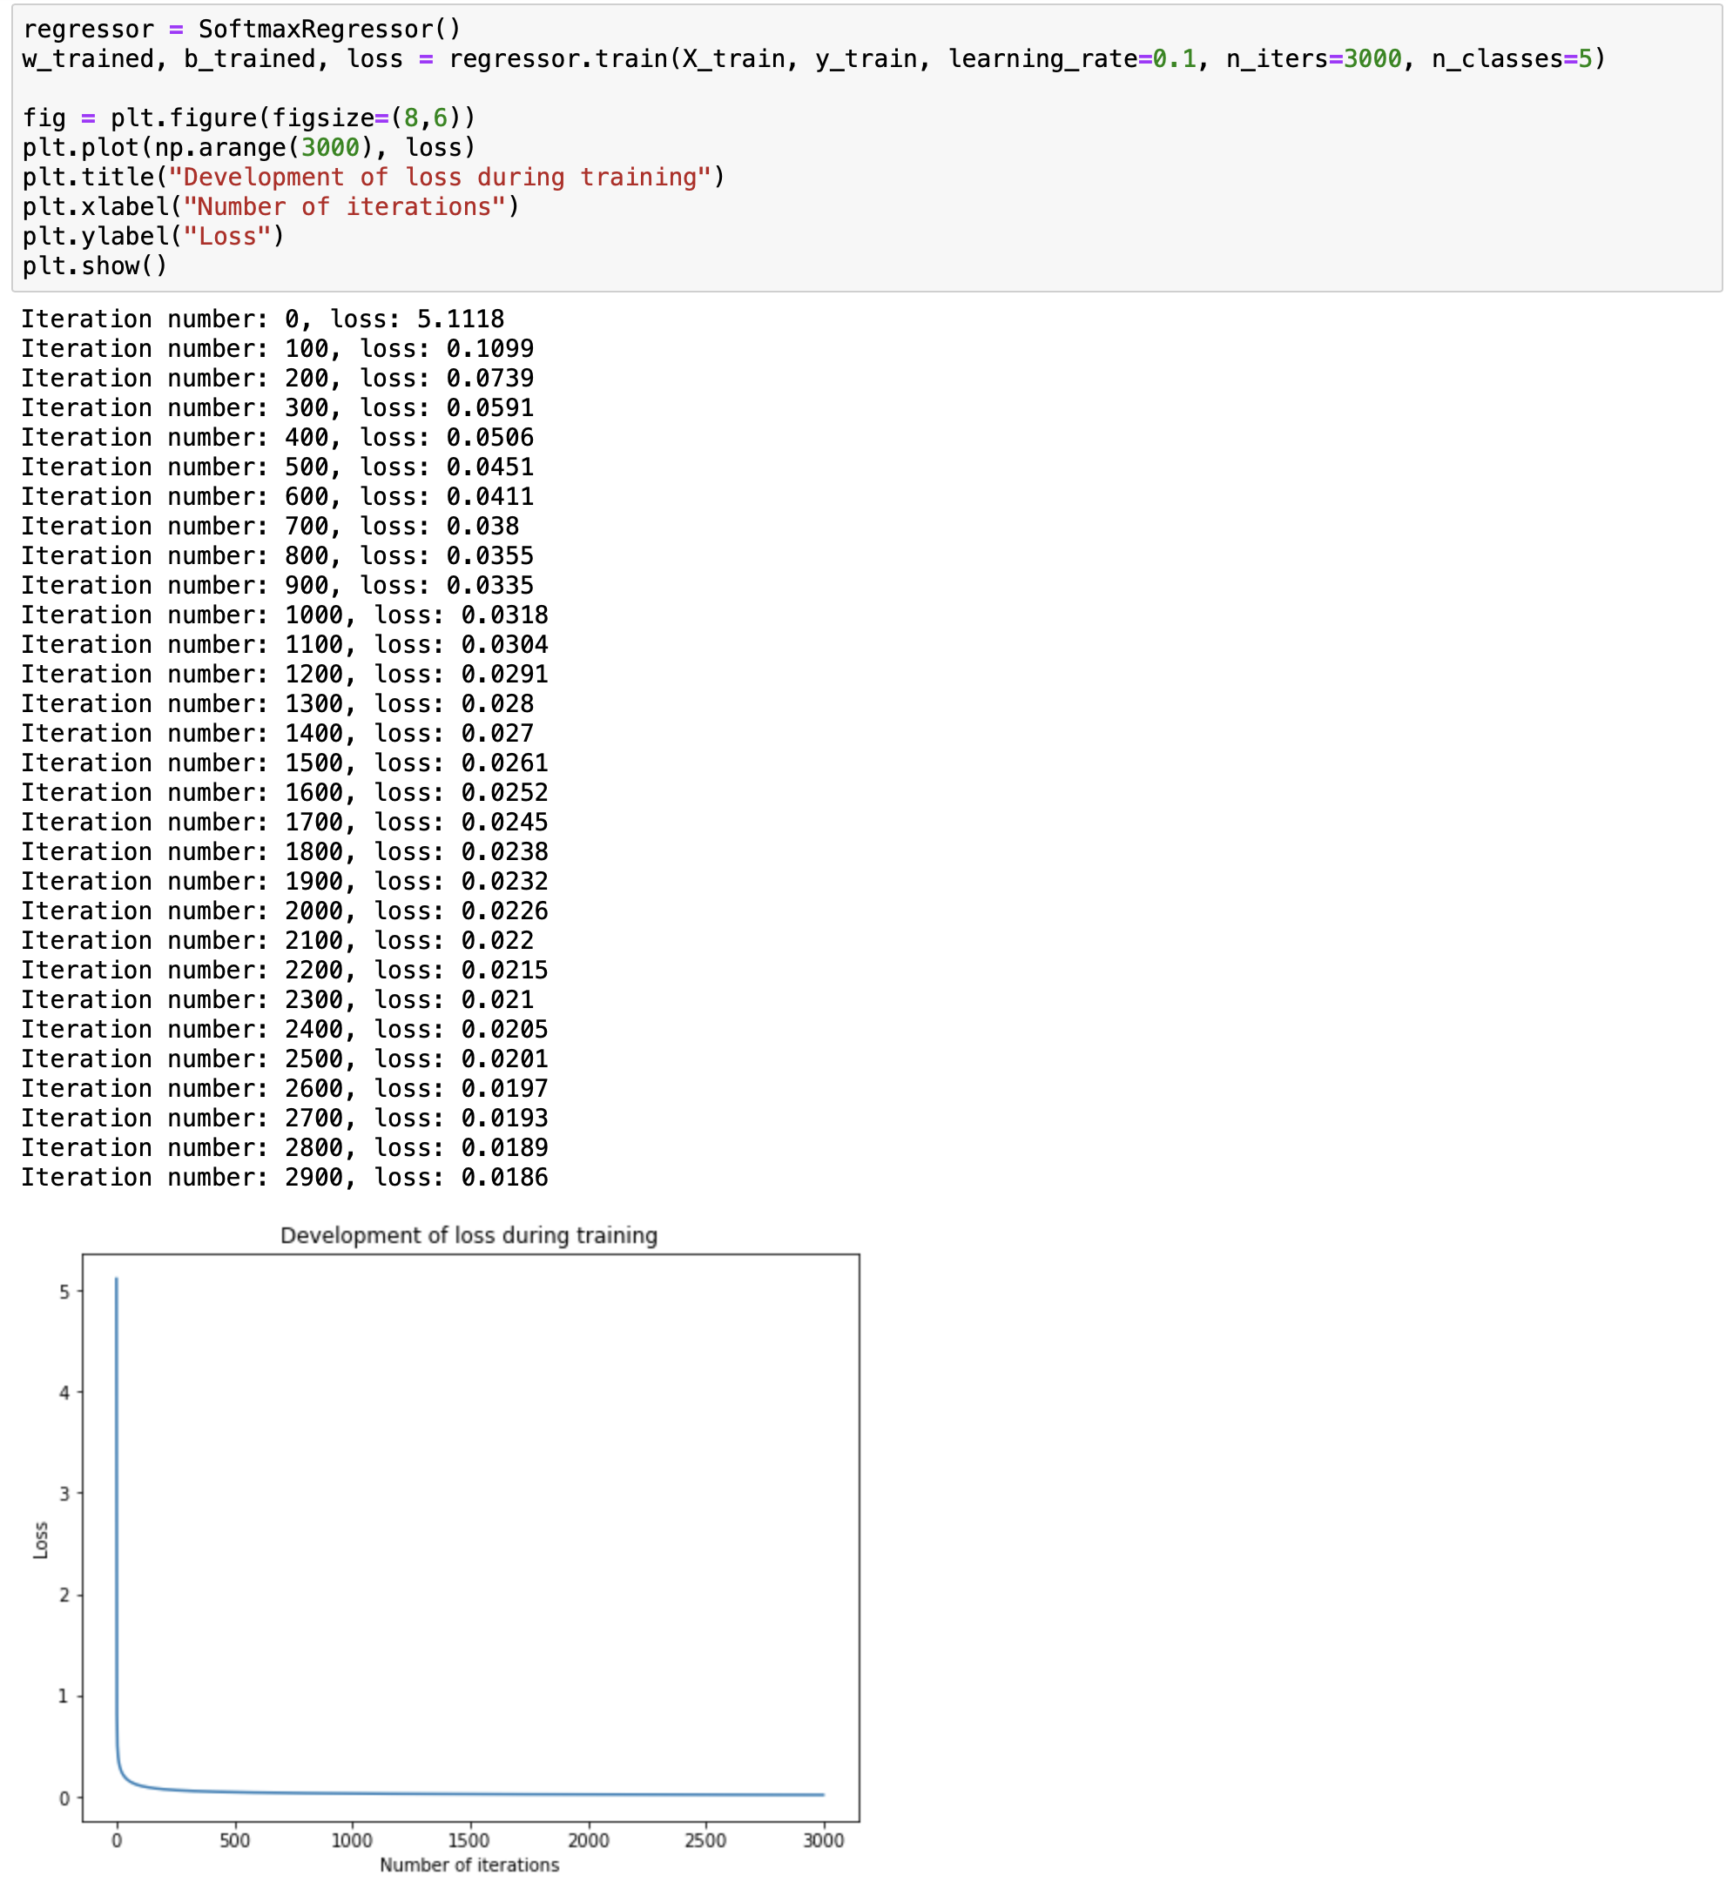Image resolution: width=1726 pixels, height=1882 pixels.
Task: Click the plt.show() line
Action: click(94, 266)
